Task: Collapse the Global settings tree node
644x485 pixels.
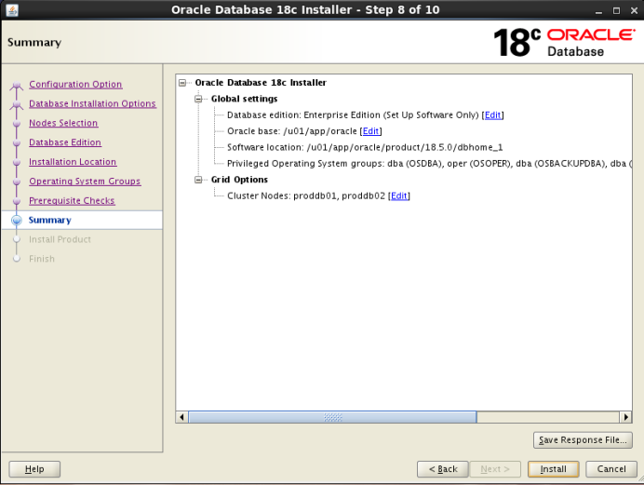Action: click(x=198, y=99)
